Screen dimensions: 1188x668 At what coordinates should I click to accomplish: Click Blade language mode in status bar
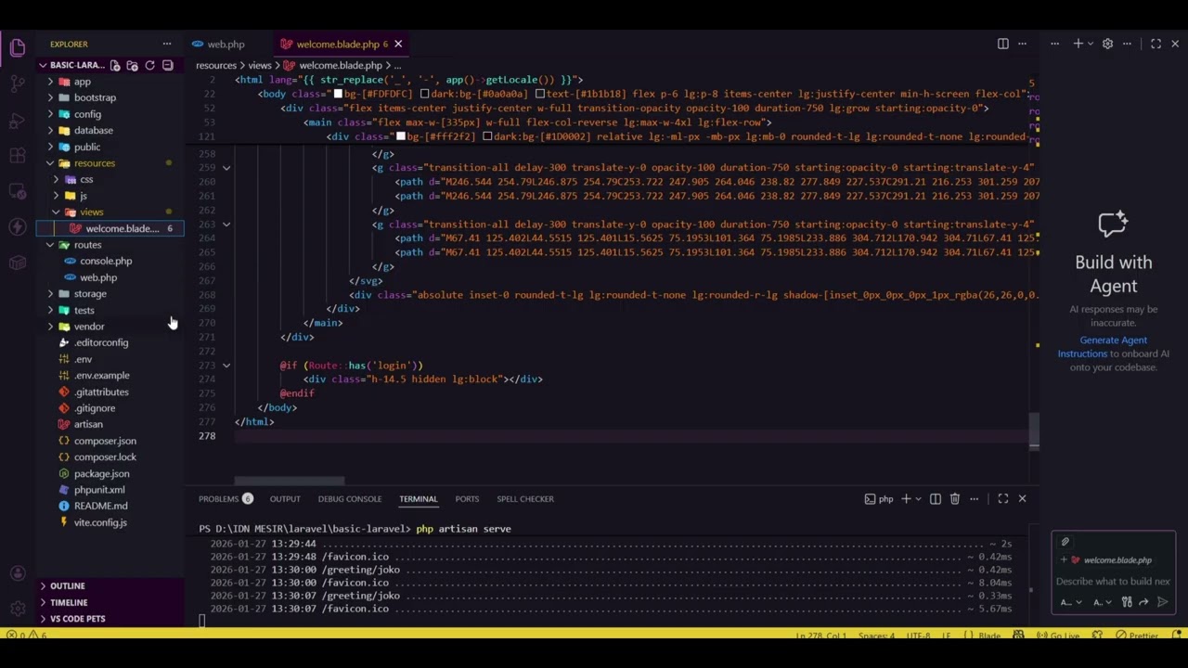point(989,636)
